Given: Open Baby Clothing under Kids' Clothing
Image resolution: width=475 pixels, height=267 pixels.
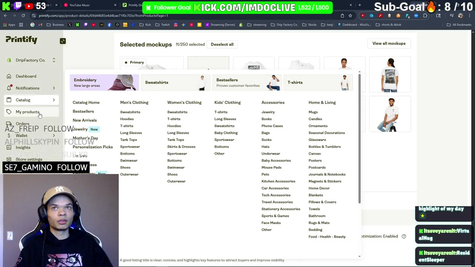Looking at the screenshot, I should point(226,133).
